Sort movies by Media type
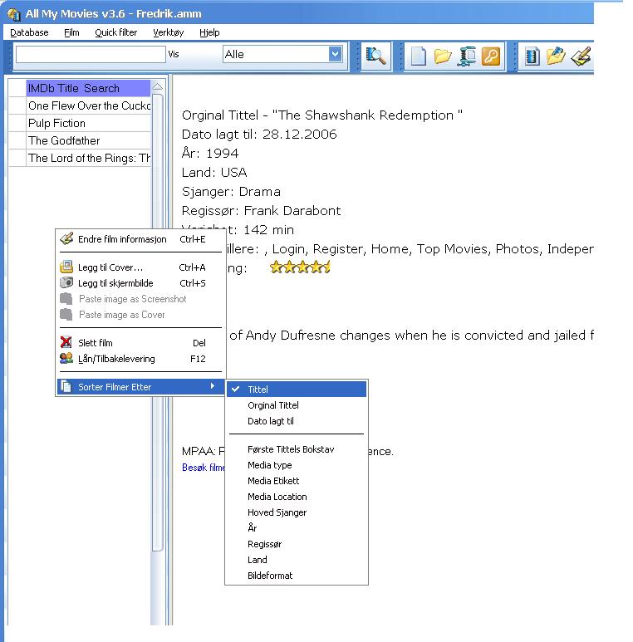The image size is (633, 642). [x=297, y=465]
